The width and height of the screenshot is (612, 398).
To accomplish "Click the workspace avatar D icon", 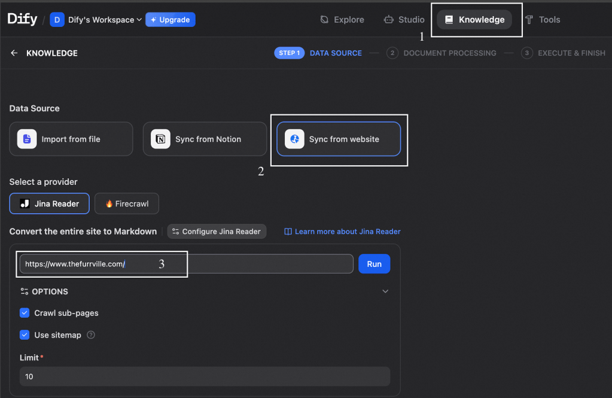I will pos(57,20).
